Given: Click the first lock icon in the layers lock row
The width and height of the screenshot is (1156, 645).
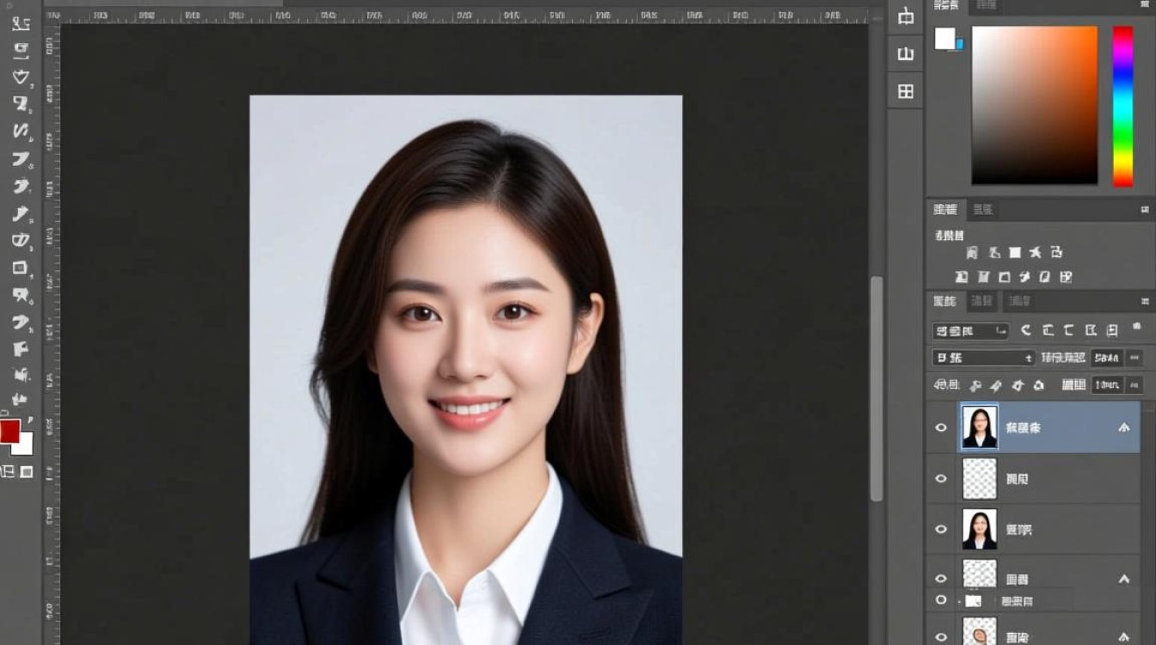Looking at the screenshot, I should tap(976, 385).
